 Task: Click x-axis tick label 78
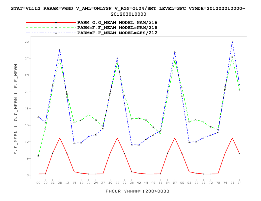[225, 183]
